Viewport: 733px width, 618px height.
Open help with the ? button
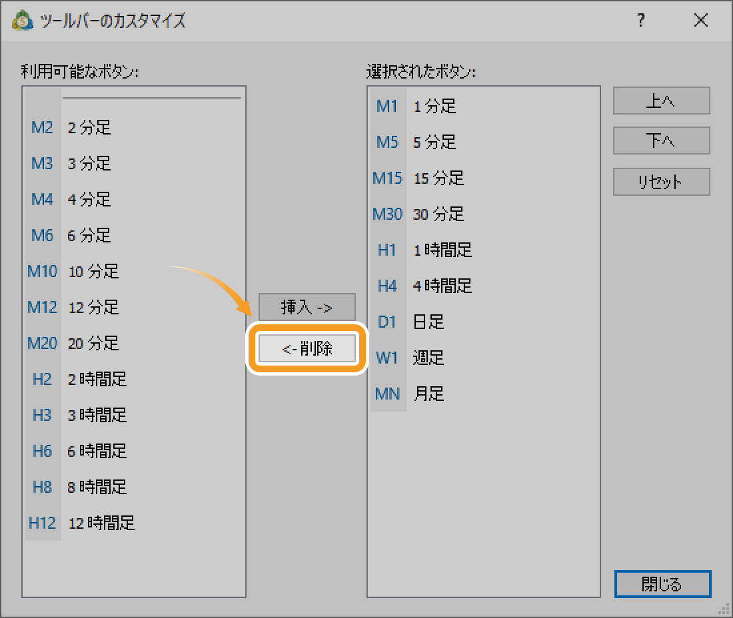click(641, 20)
